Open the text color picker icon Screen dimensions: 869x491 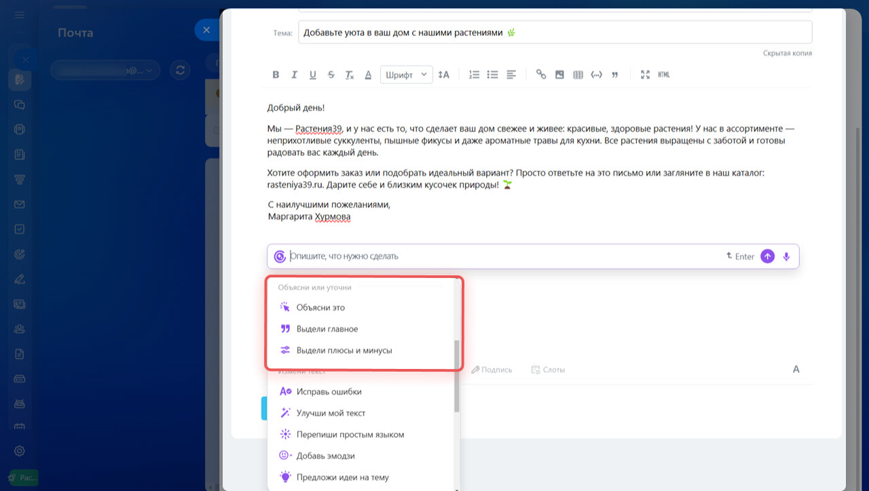368,75
